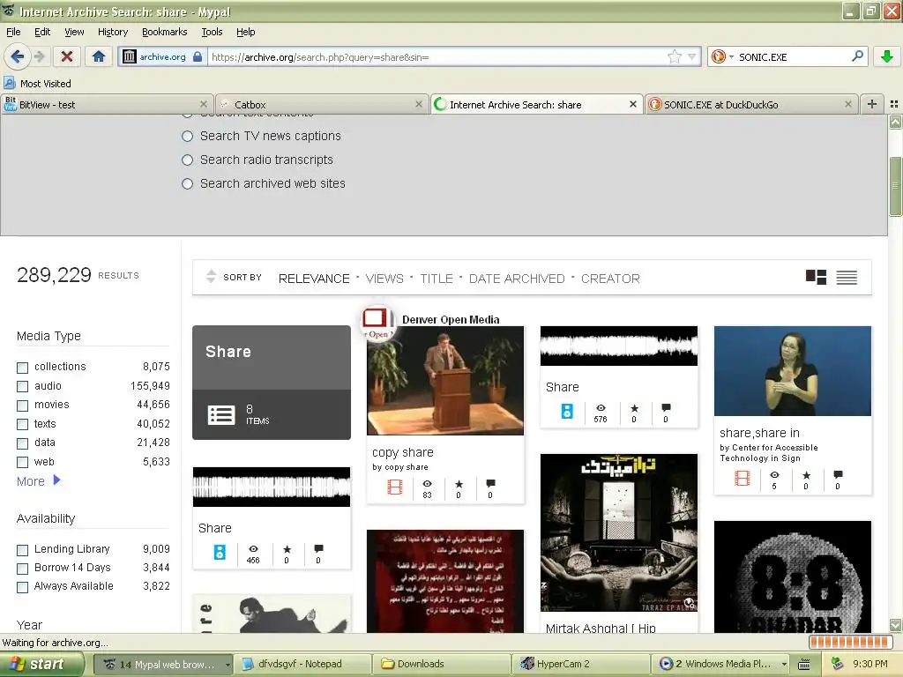Open Denver Open Media podium thumbnail
This screenshot has height=677, width=903.
tap(445, 380)
